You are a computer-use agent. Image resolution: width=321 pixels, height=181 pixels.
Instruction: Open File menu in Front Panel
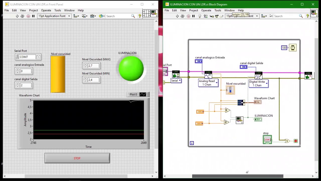point(7,10)
